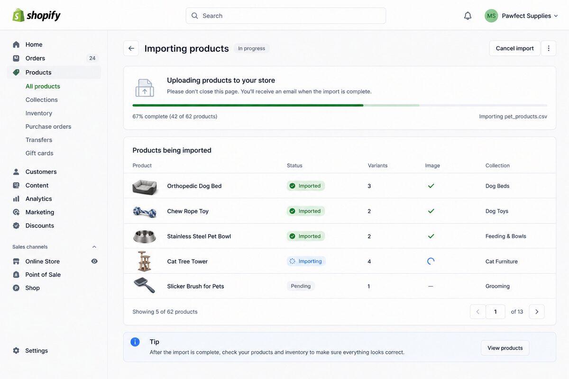
Task: Click the Showing 5 of 62 products text
Action: [165, 312]
